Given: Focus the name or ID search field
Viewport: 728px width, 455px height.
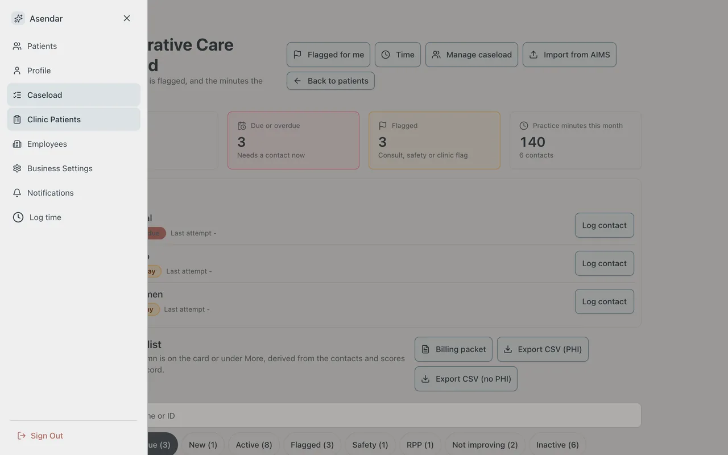Looking at the screenshot, I should [x=394, y=416].
